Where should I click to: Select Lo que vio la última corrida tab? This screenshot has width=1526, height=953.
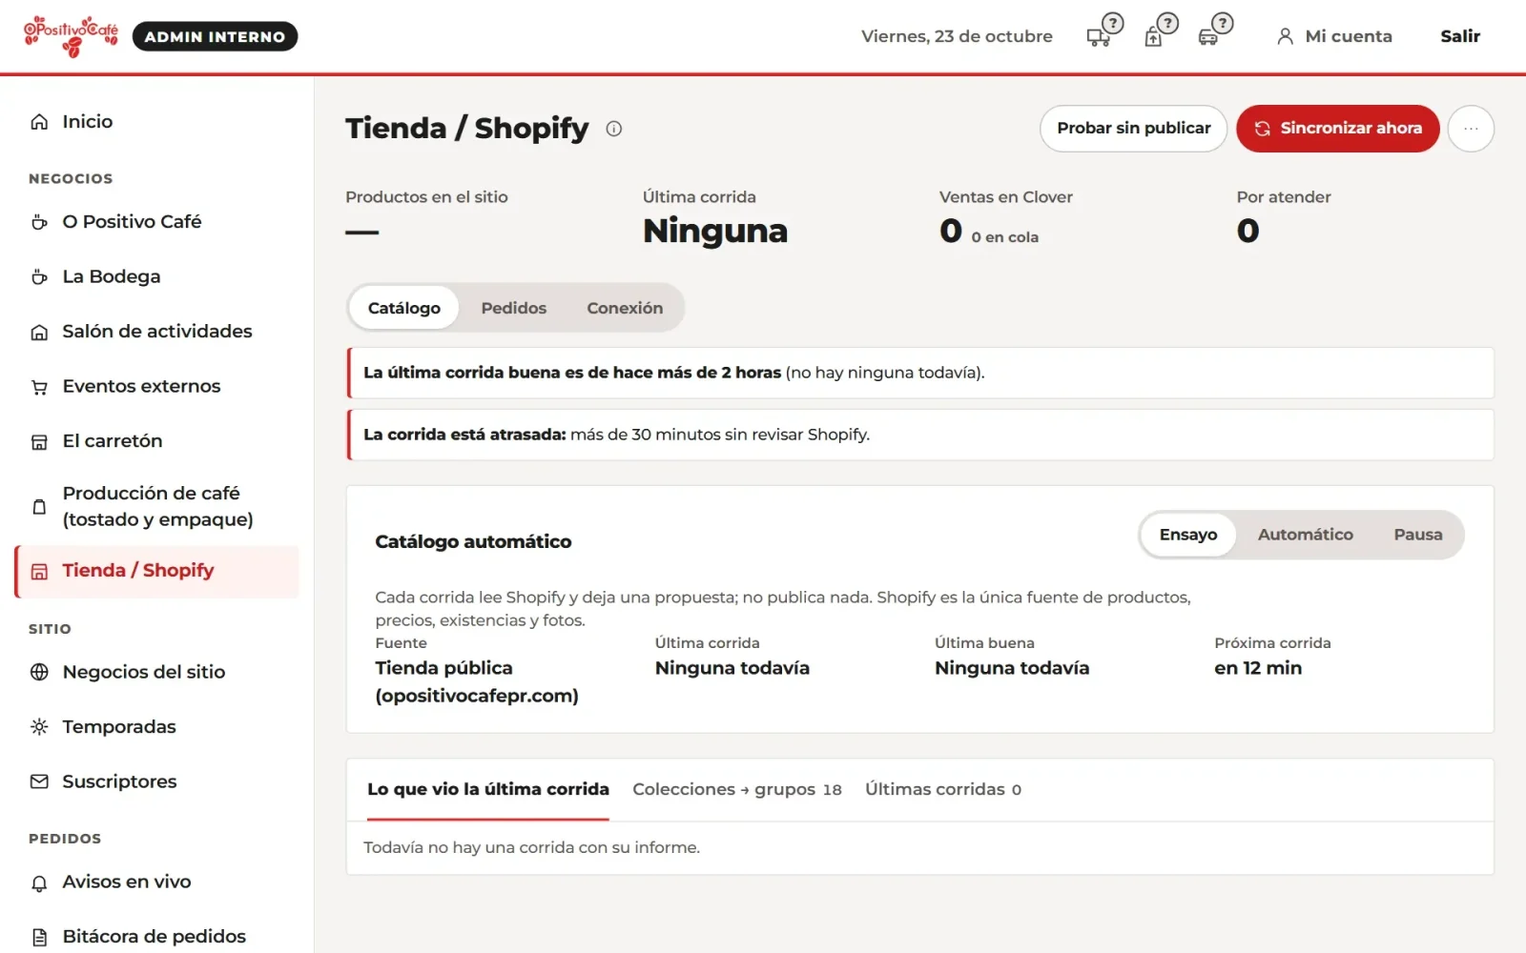tap(487, 789)
